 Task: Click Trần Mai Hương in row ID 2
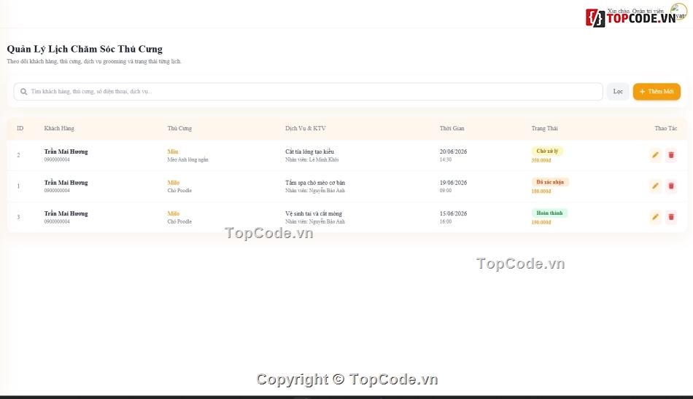[x=66, y=151]
